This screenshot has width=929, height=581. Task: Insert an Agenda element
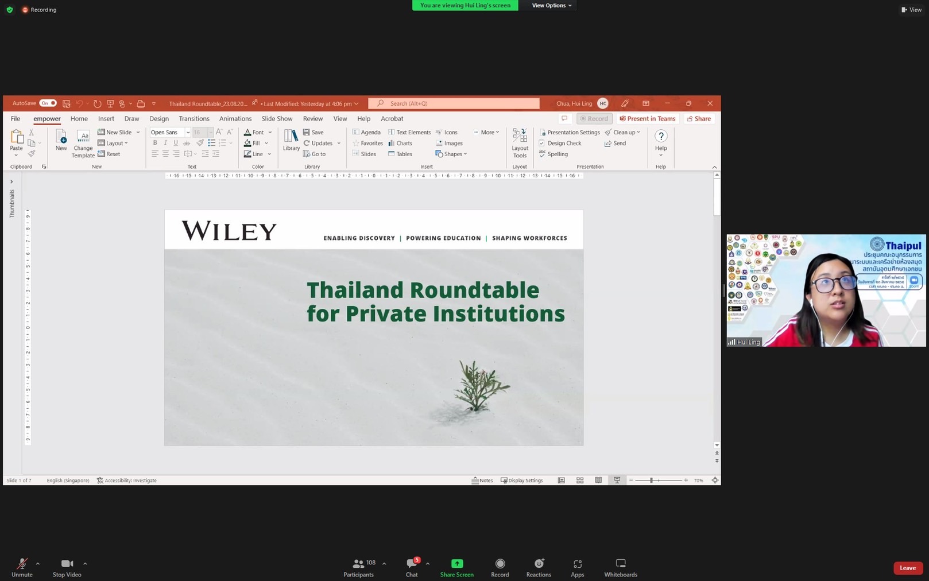[366, 132]
